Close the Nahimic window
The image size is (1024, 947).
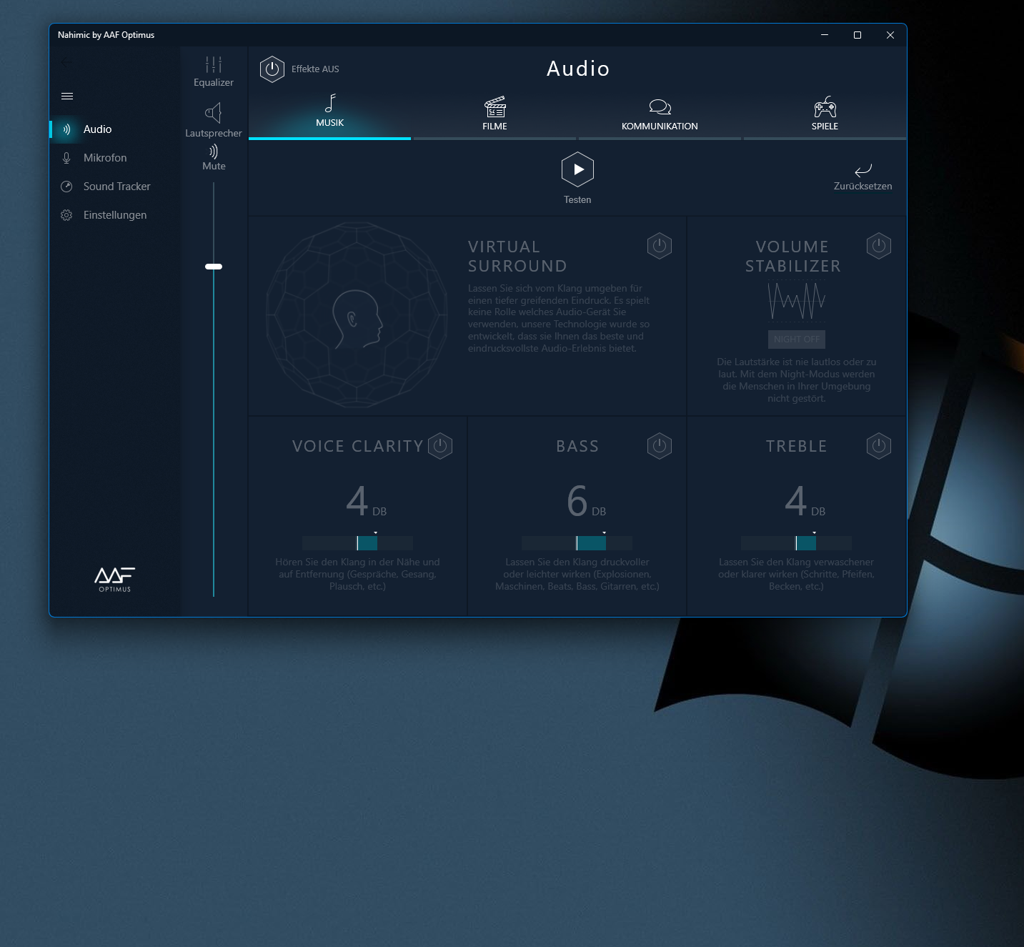[890, 35]
